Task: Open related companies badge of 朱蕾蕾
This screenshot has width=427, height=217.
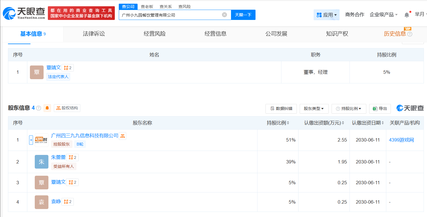Action: tap(72, 157)
